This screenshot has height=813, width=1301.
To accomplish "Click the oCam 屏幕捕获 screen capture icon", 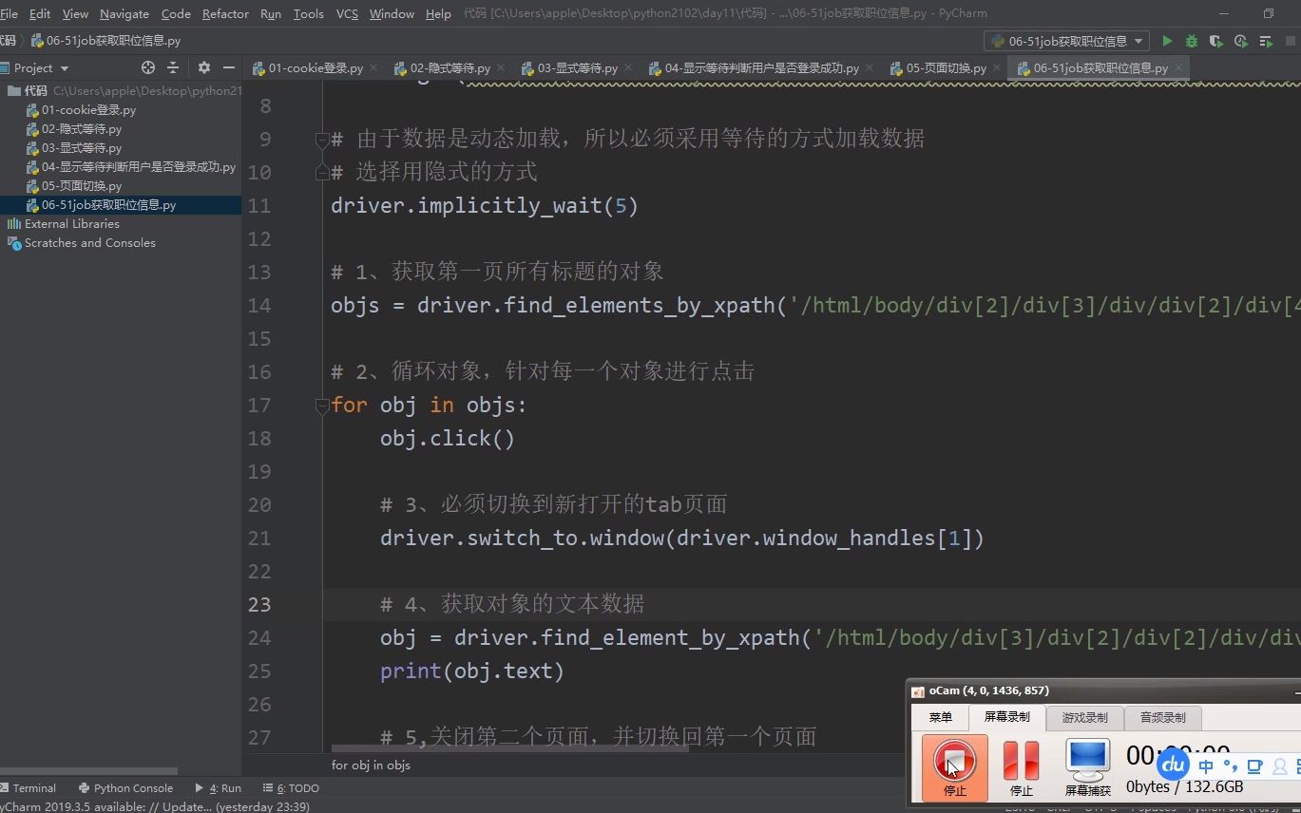I will click(1087, 766).
